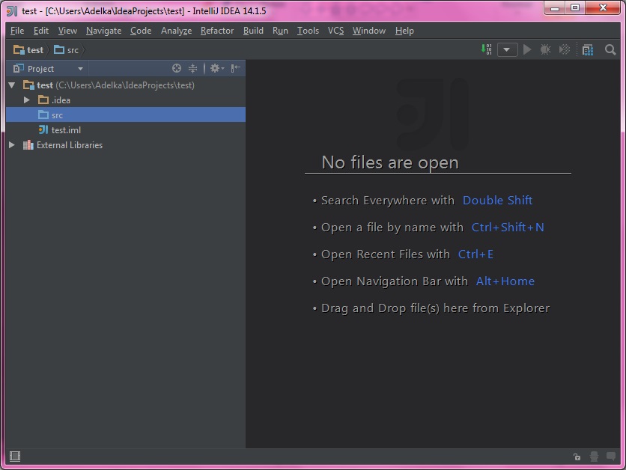
Task: Click the Hector inspector icon in status bar
Action: point(594,457)
